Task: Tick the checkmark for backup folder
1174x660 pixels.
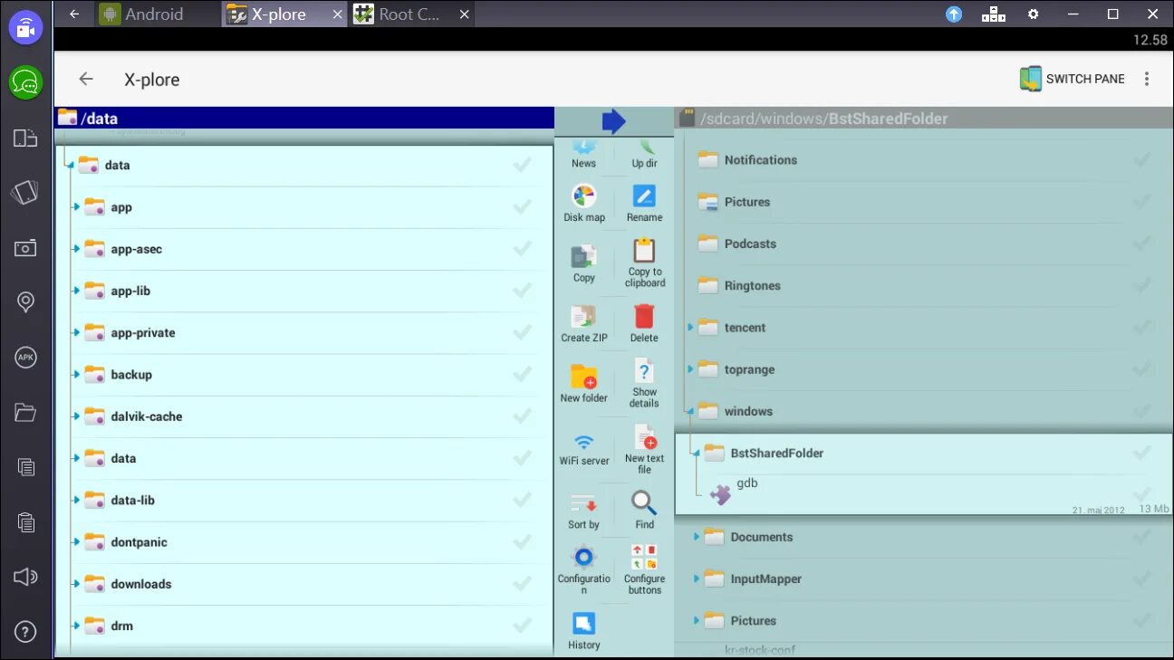Action: pos(523,374)
